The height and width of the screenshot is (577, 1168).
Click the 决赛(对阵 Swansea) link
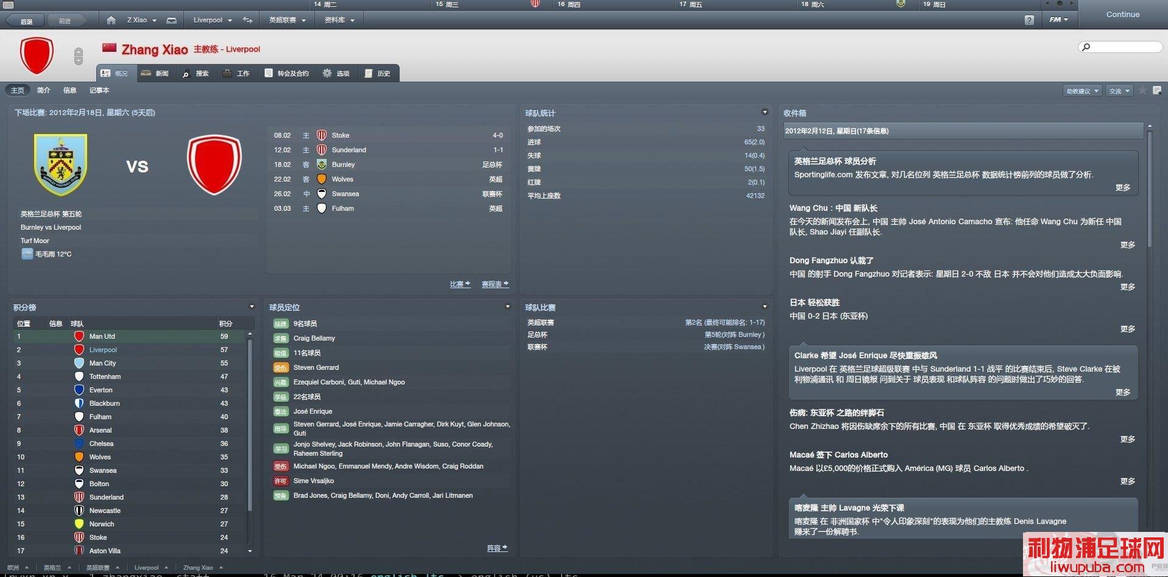point(734,347)
